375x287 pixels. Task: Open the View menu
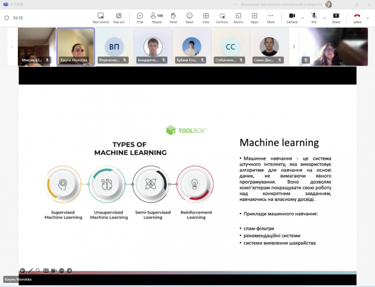206,17
